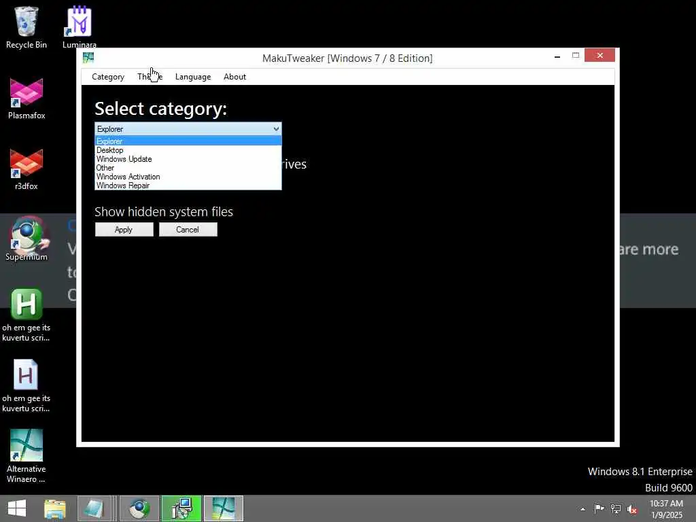The width and height of the screenshot is (696, 522).
Task: Open the Theme menu
Action: [150, 77]
